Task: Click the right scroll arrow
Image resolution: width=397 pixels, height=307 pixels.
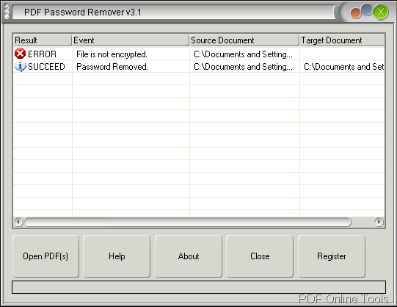Action: [x=379, y=222]
